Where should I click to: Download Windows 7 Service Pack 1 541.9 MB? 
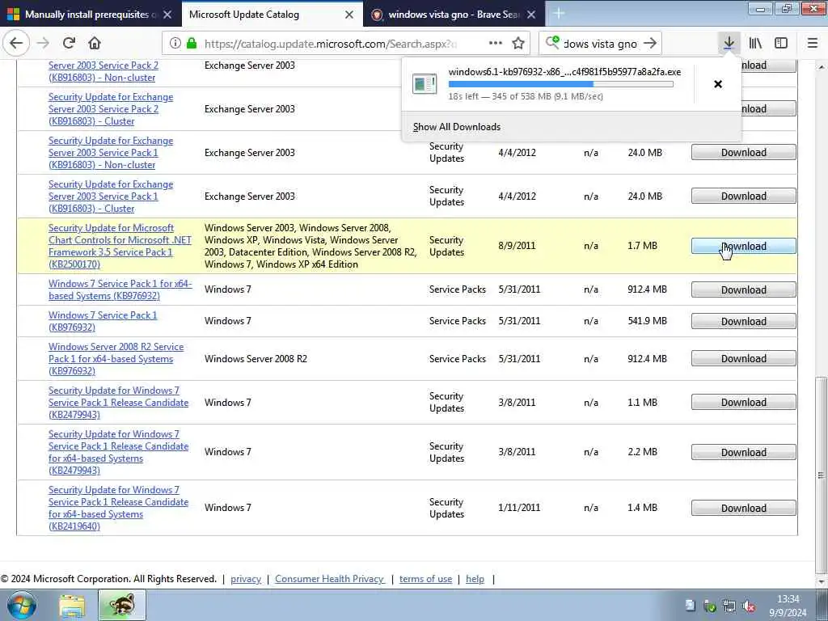tap(744, 322)
